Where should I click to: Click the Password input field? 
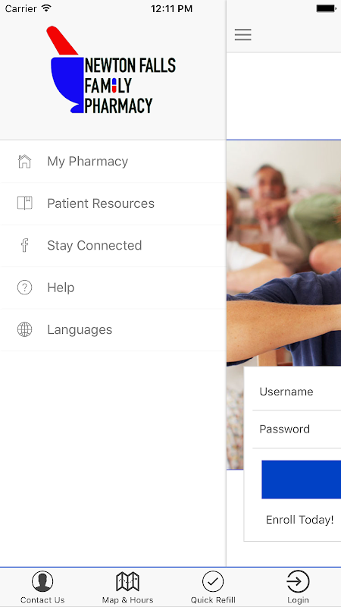pyautogui.click(x=296, y=429)
